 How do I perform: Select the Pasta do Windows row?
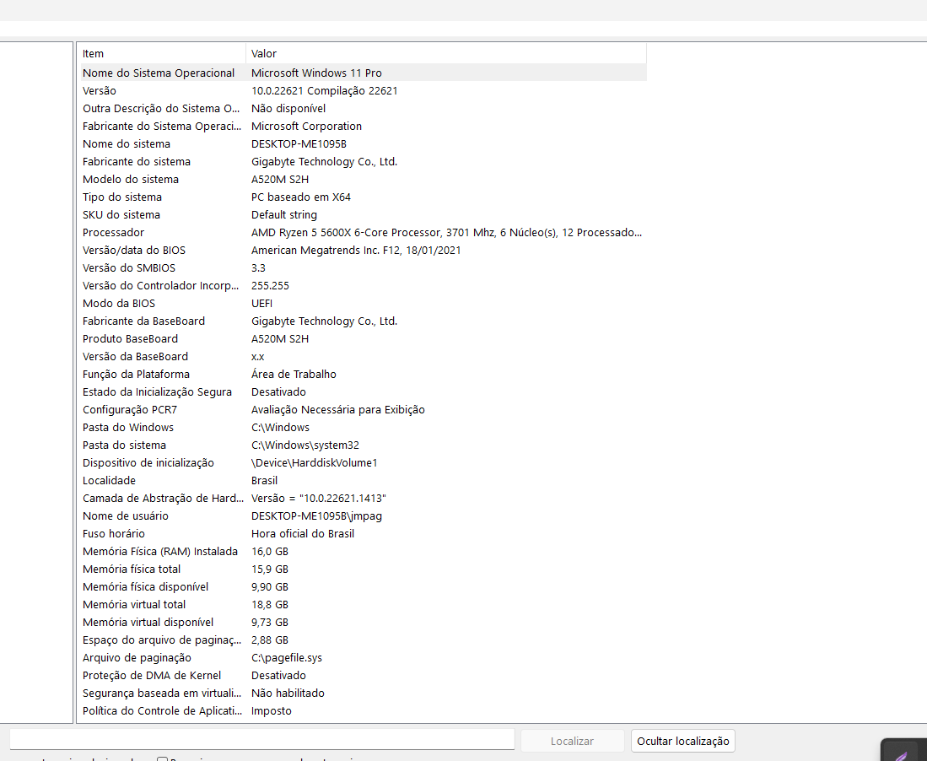coord(363,428)
